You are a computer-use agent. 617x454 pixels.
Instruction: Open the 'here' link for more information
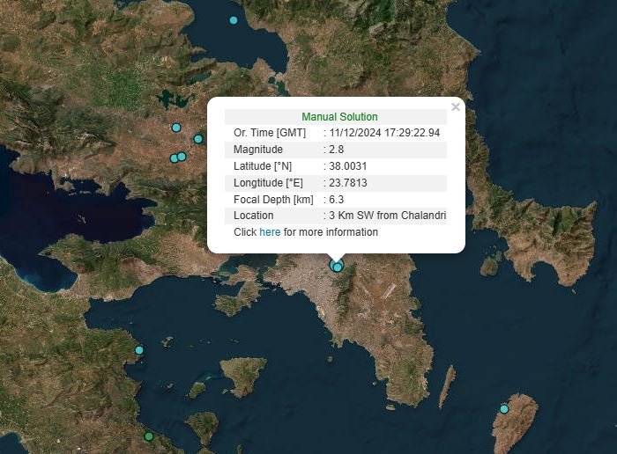(x=270, y=232)
